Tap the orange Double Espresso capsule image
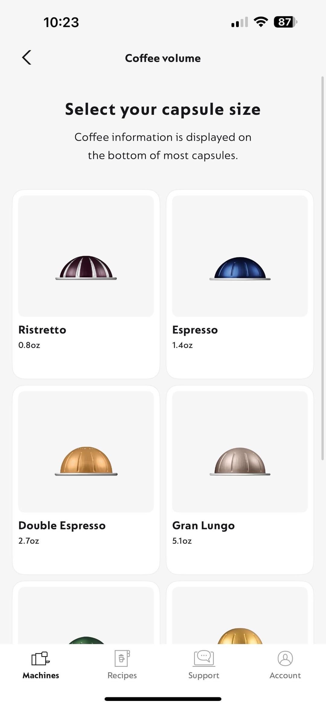The width and height of the screenshot is (326, 707). tap(86, 461)
